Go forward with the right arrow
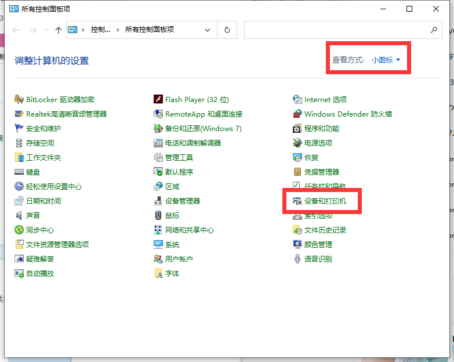The image size is (454, 362). click(x=33, y=30)
